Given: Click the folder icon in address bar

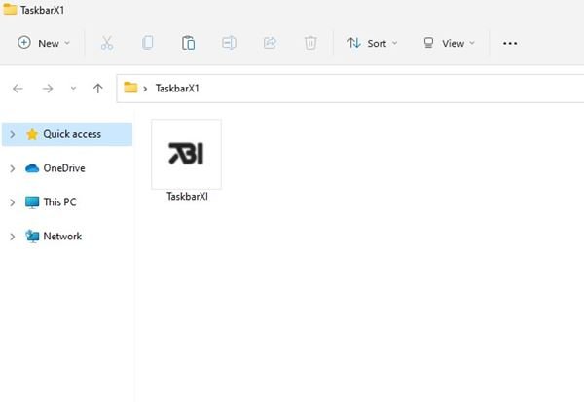Looking at the screenshot, I should pyautogui.click(x=130, y=88).
